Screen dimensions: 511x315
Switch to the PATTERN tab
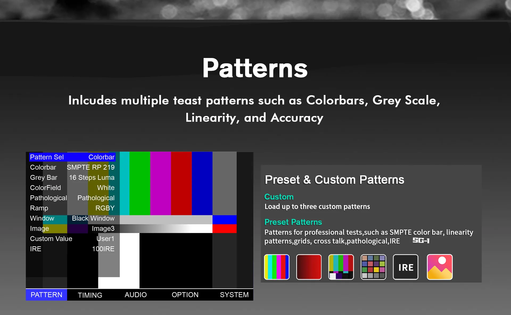click(46, 295)
